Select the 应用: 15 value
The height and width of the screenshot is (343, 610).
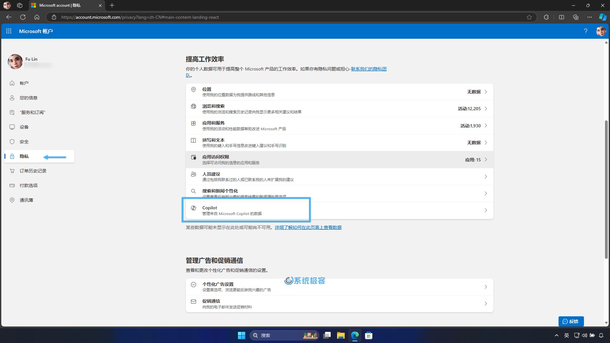[x=473, y=160]
